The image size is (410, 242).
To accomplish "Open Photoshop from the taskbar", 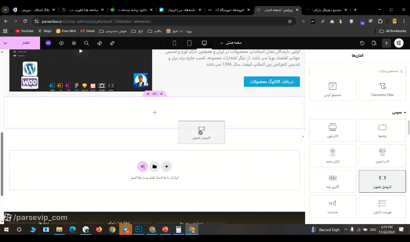I will click(139, 230).
